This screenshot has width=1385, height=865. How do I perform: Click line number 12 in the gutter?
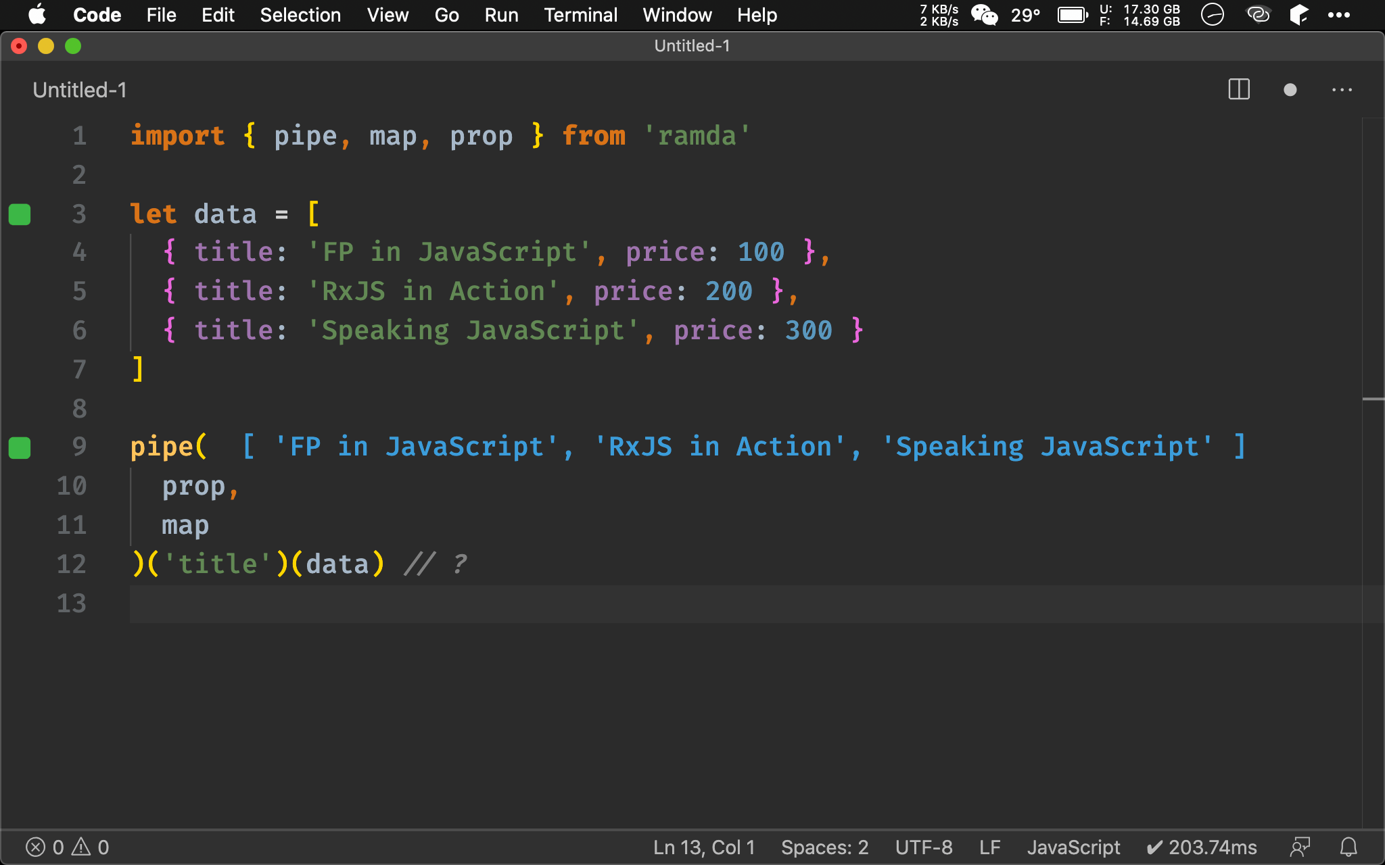click(x=72, y=564)
